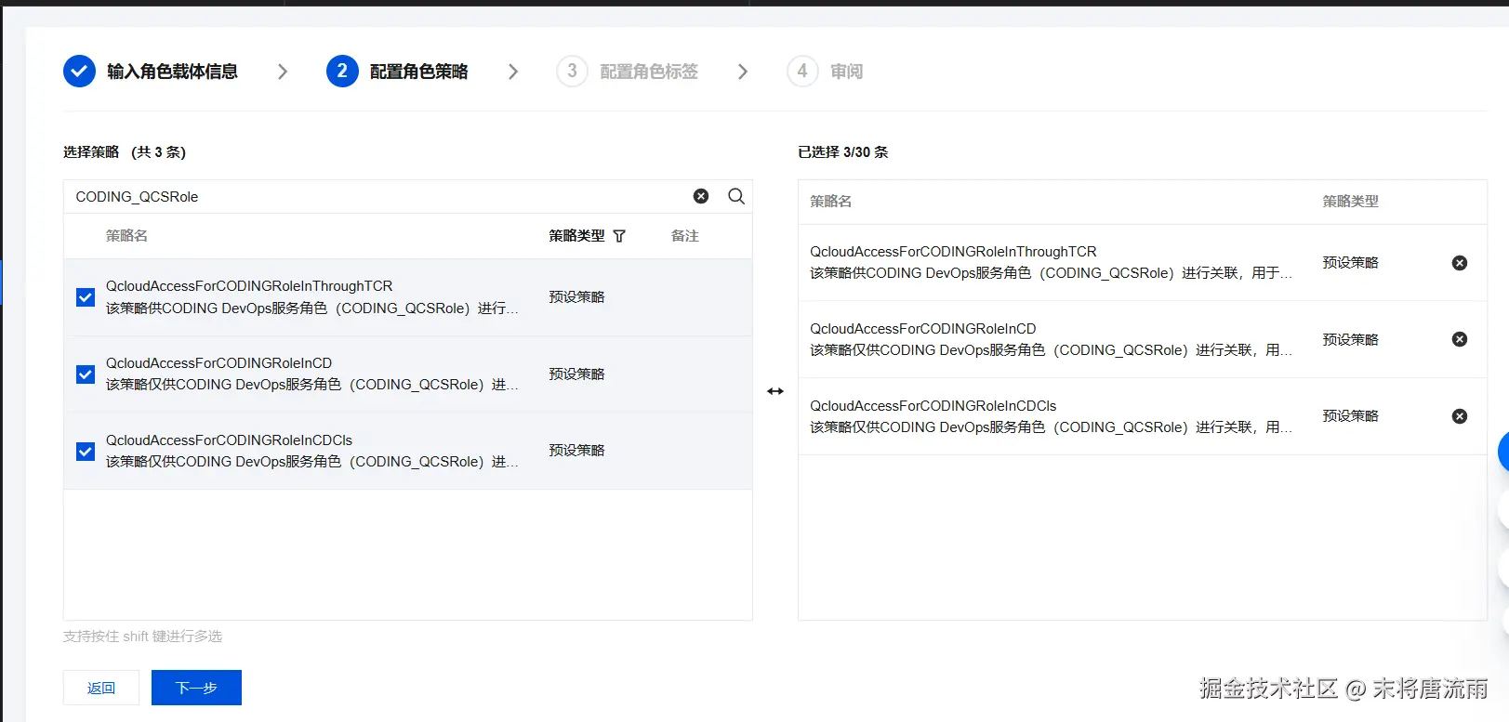The width and height of the screenshot is (1509, 722).
Task: Click QcloudAccessForCODINGRoleInThroughTCR name in selected list
Action: 953,252
